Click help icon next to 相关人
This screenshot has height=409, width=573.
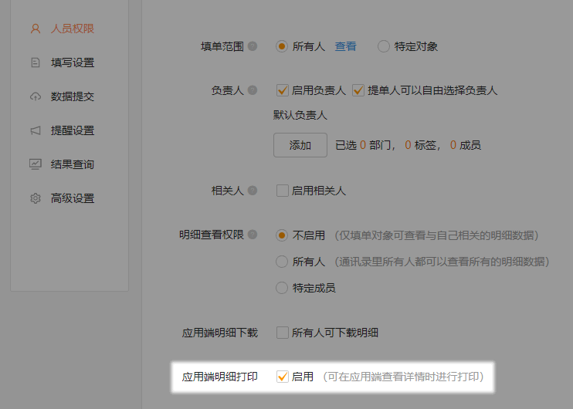[253, 191]
